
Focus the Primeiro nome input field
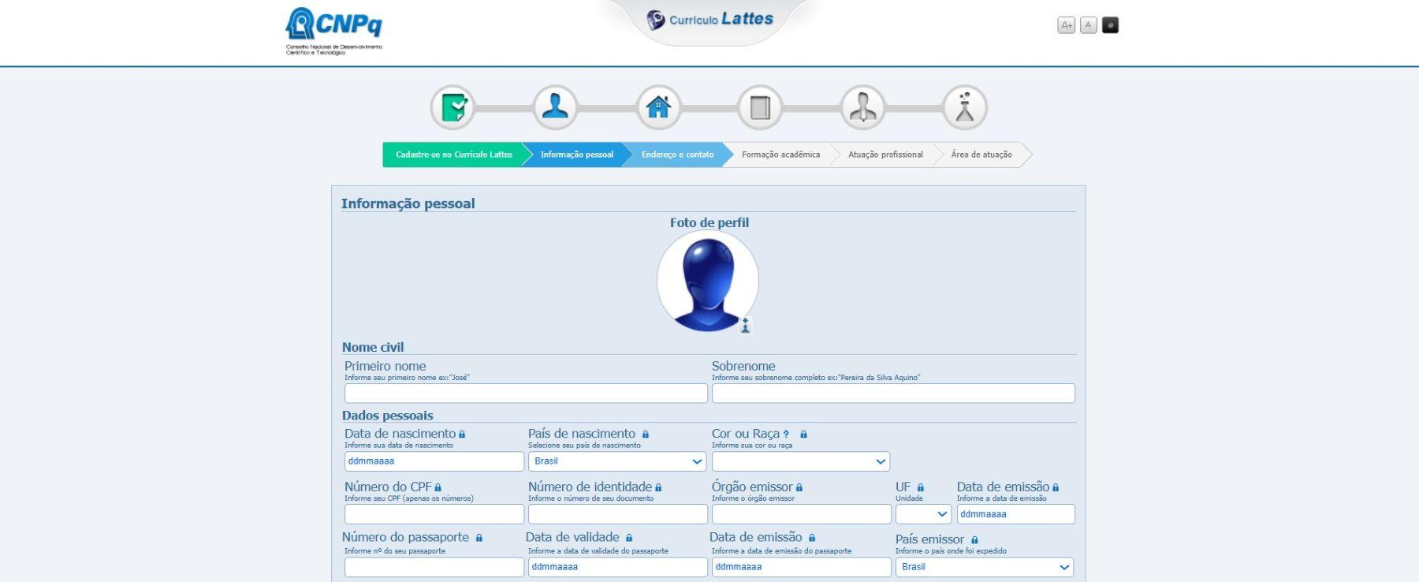click(526, 394)
